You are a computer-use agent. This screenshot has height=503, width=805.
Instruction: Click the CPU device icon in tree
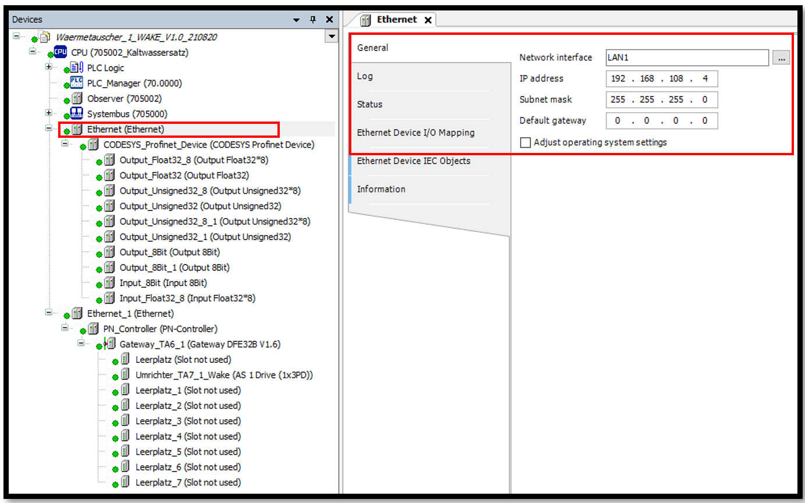(x=60, y=52)
